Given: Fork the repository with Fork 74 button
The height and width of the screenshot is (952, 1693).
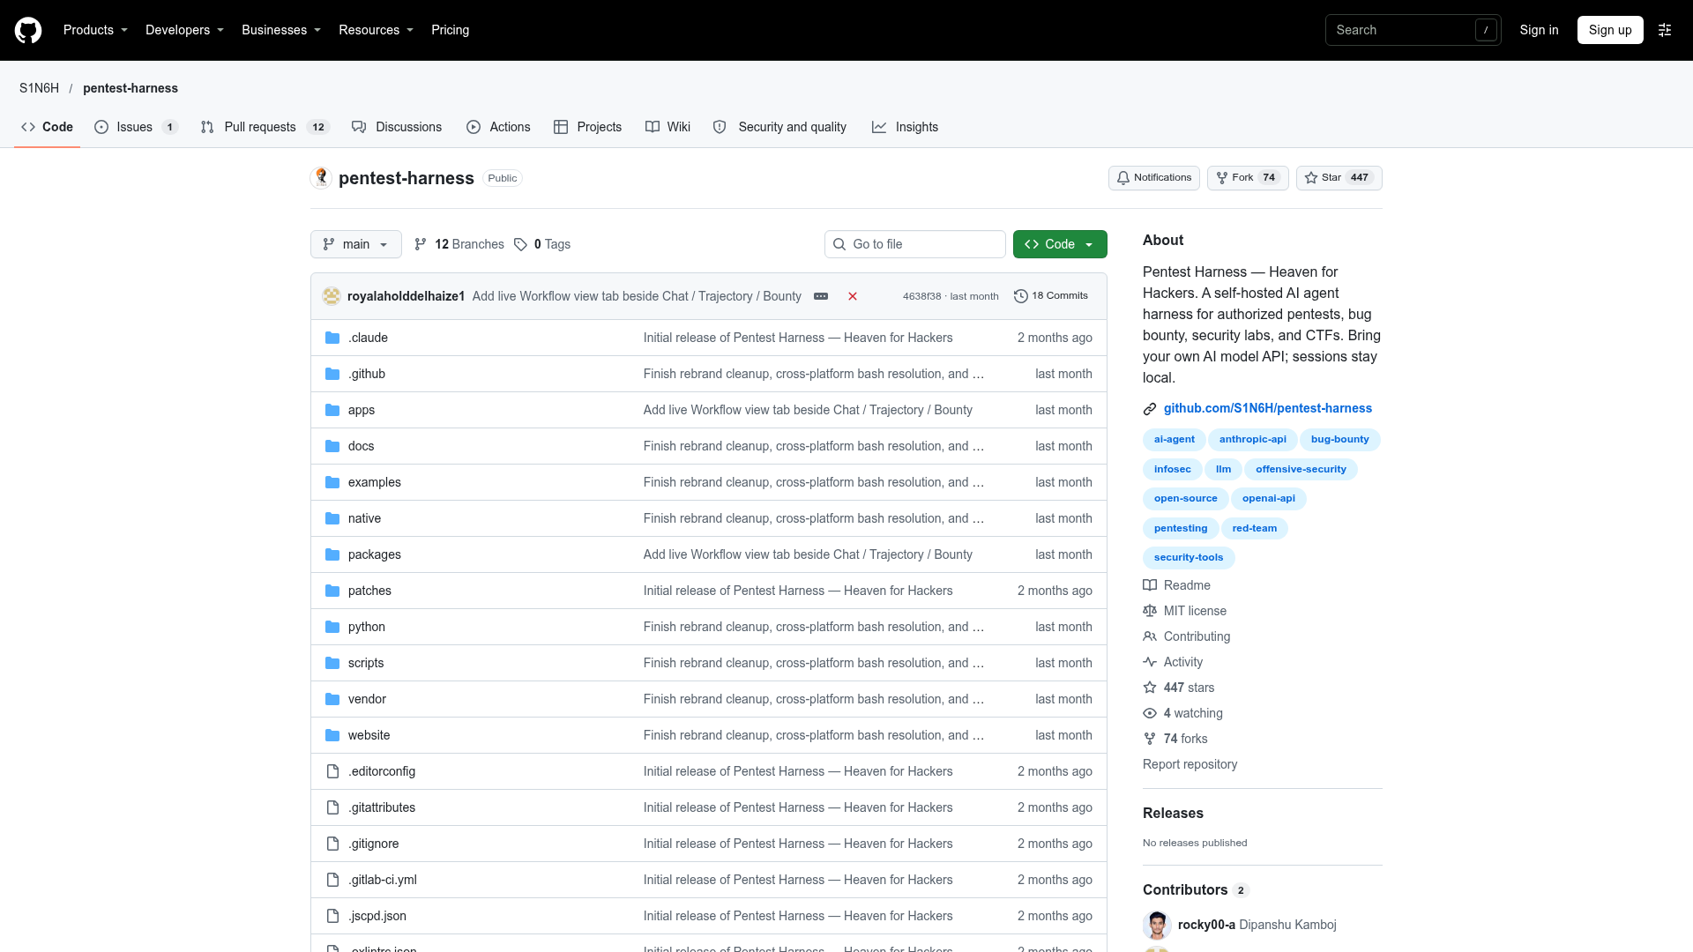Looking at the screenshot, I should tap(1248, 178).
